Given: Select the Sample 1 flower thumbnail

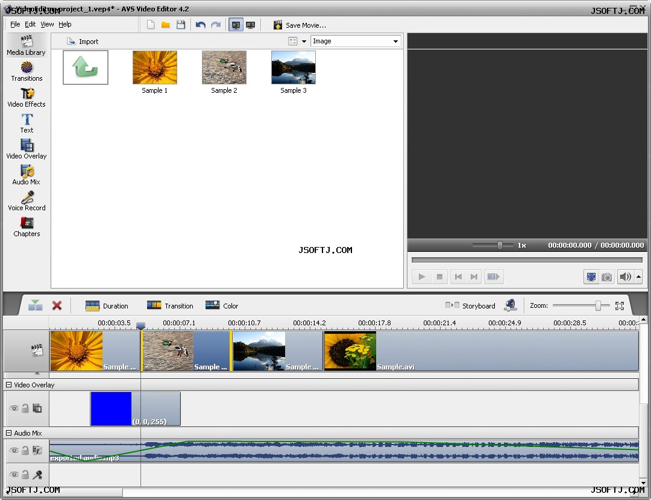Looking at the screenshot, I should tap(155, 67).
